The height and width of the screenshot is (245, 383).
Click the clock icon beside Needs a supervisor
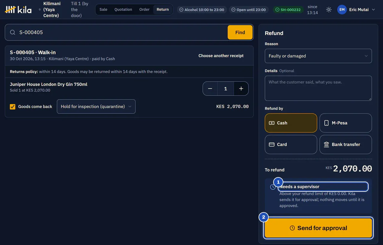[273, 187]
